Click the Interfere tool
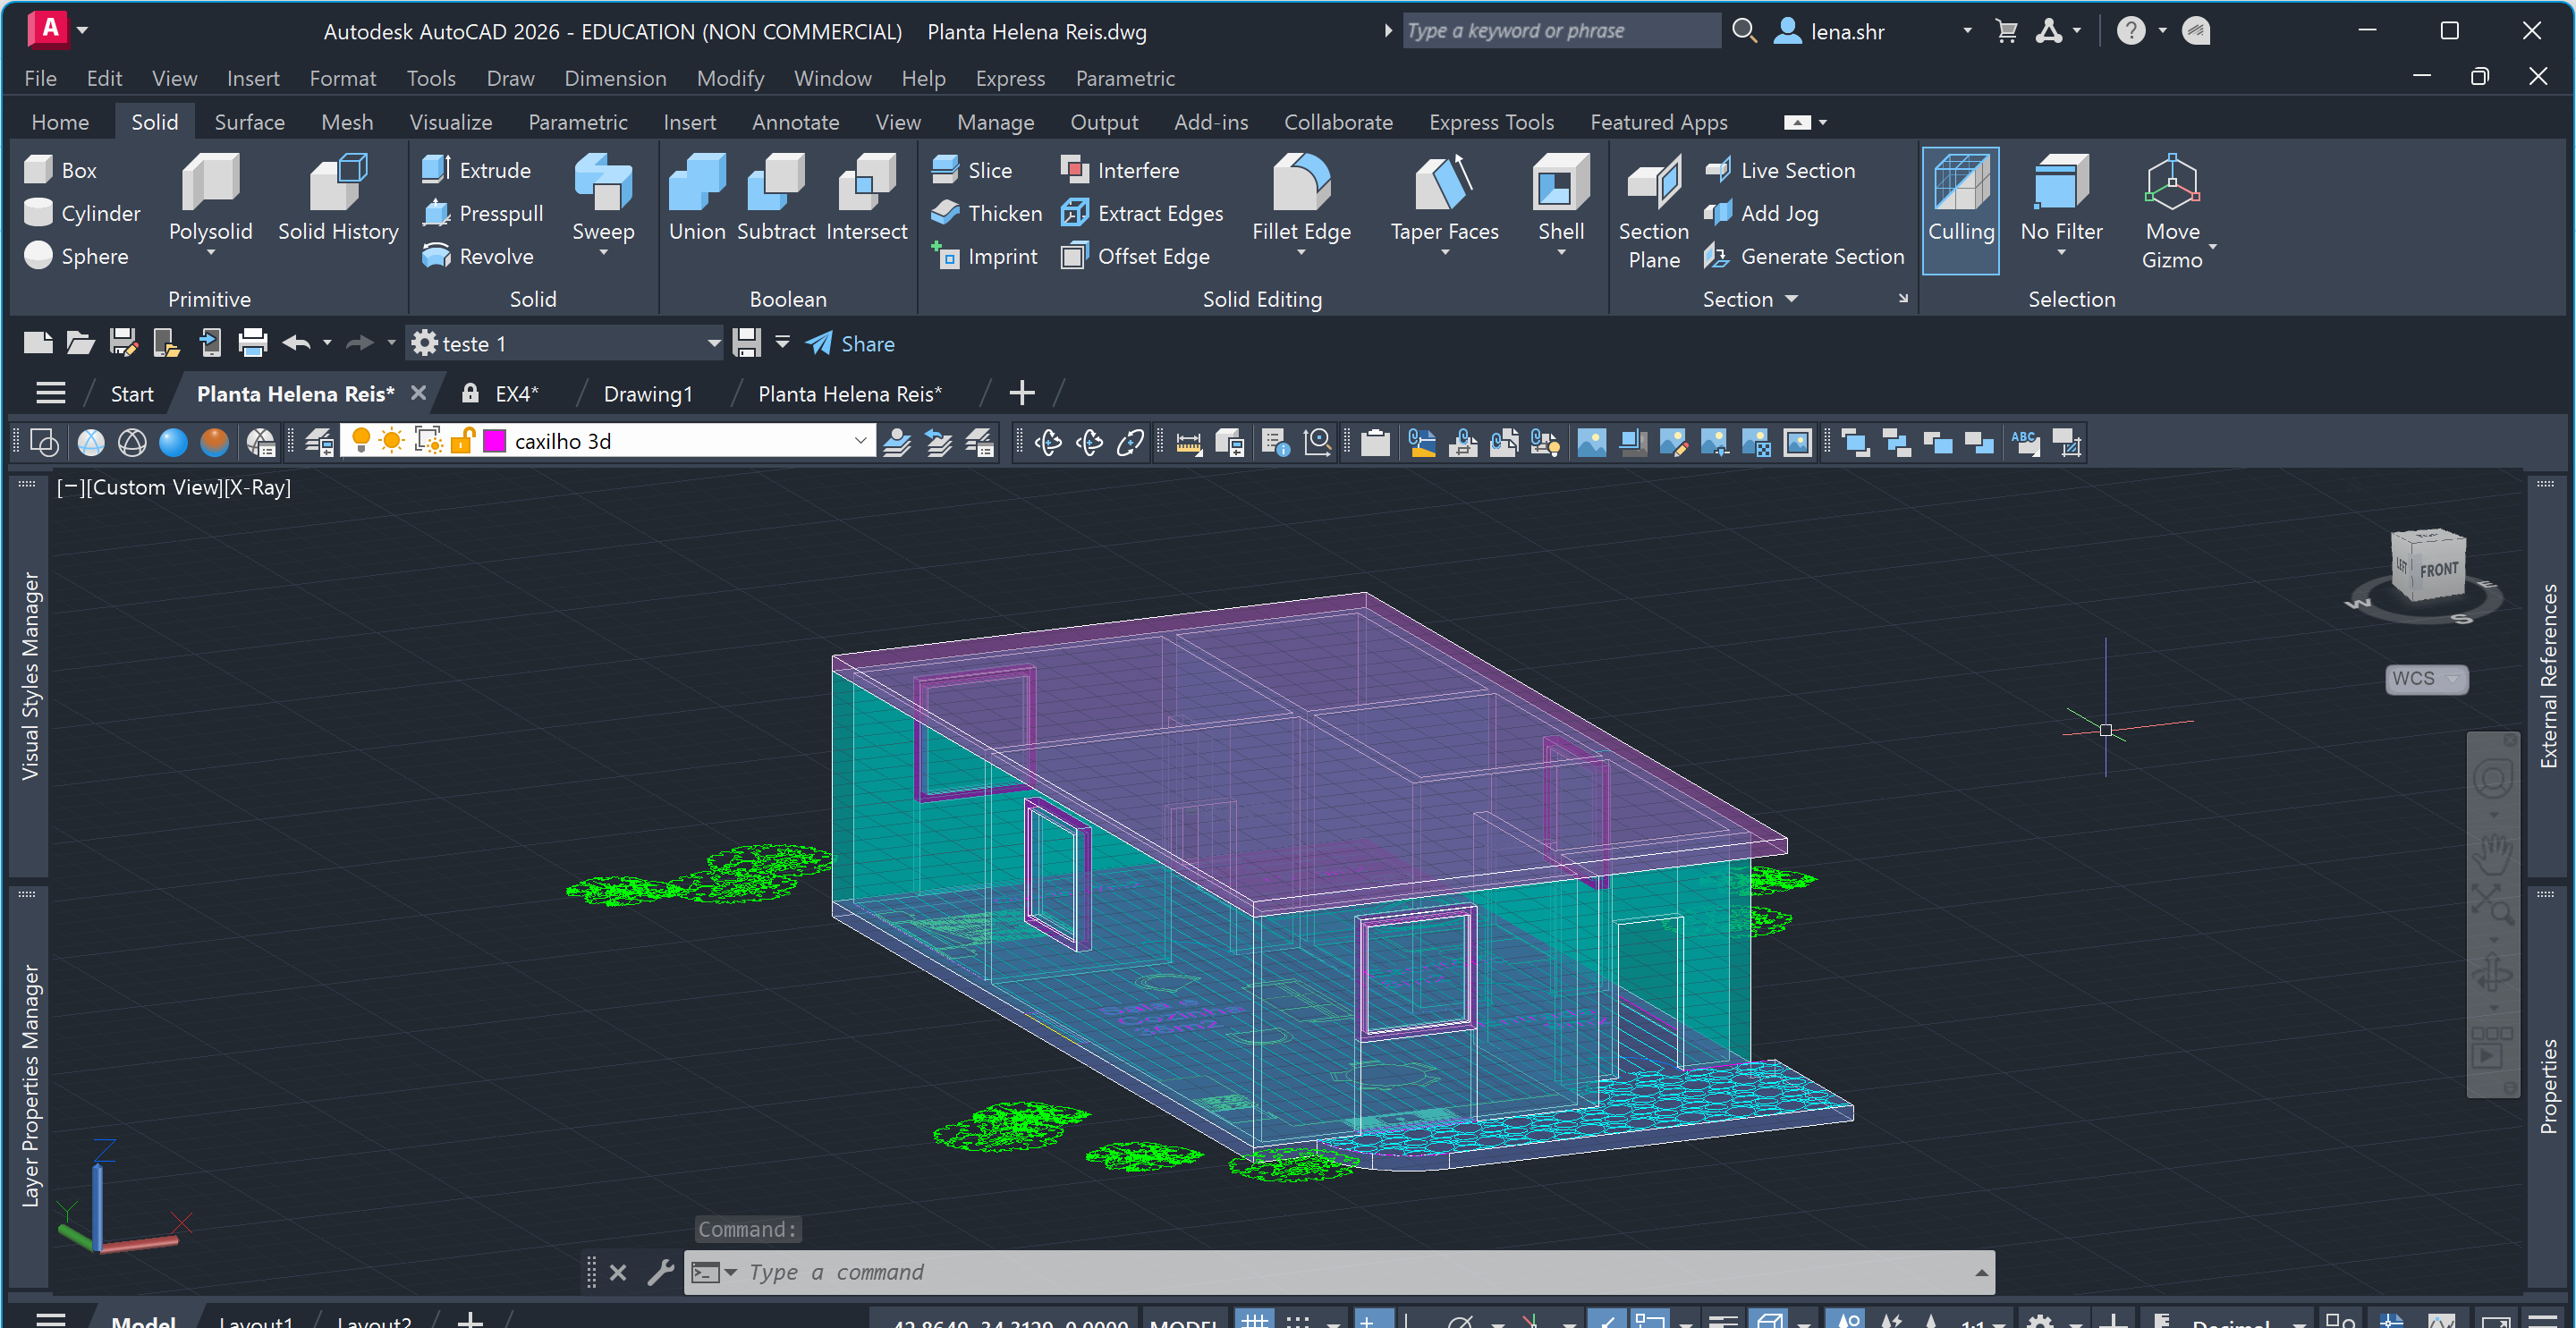2576x1328 pixels. [1120, 170]
